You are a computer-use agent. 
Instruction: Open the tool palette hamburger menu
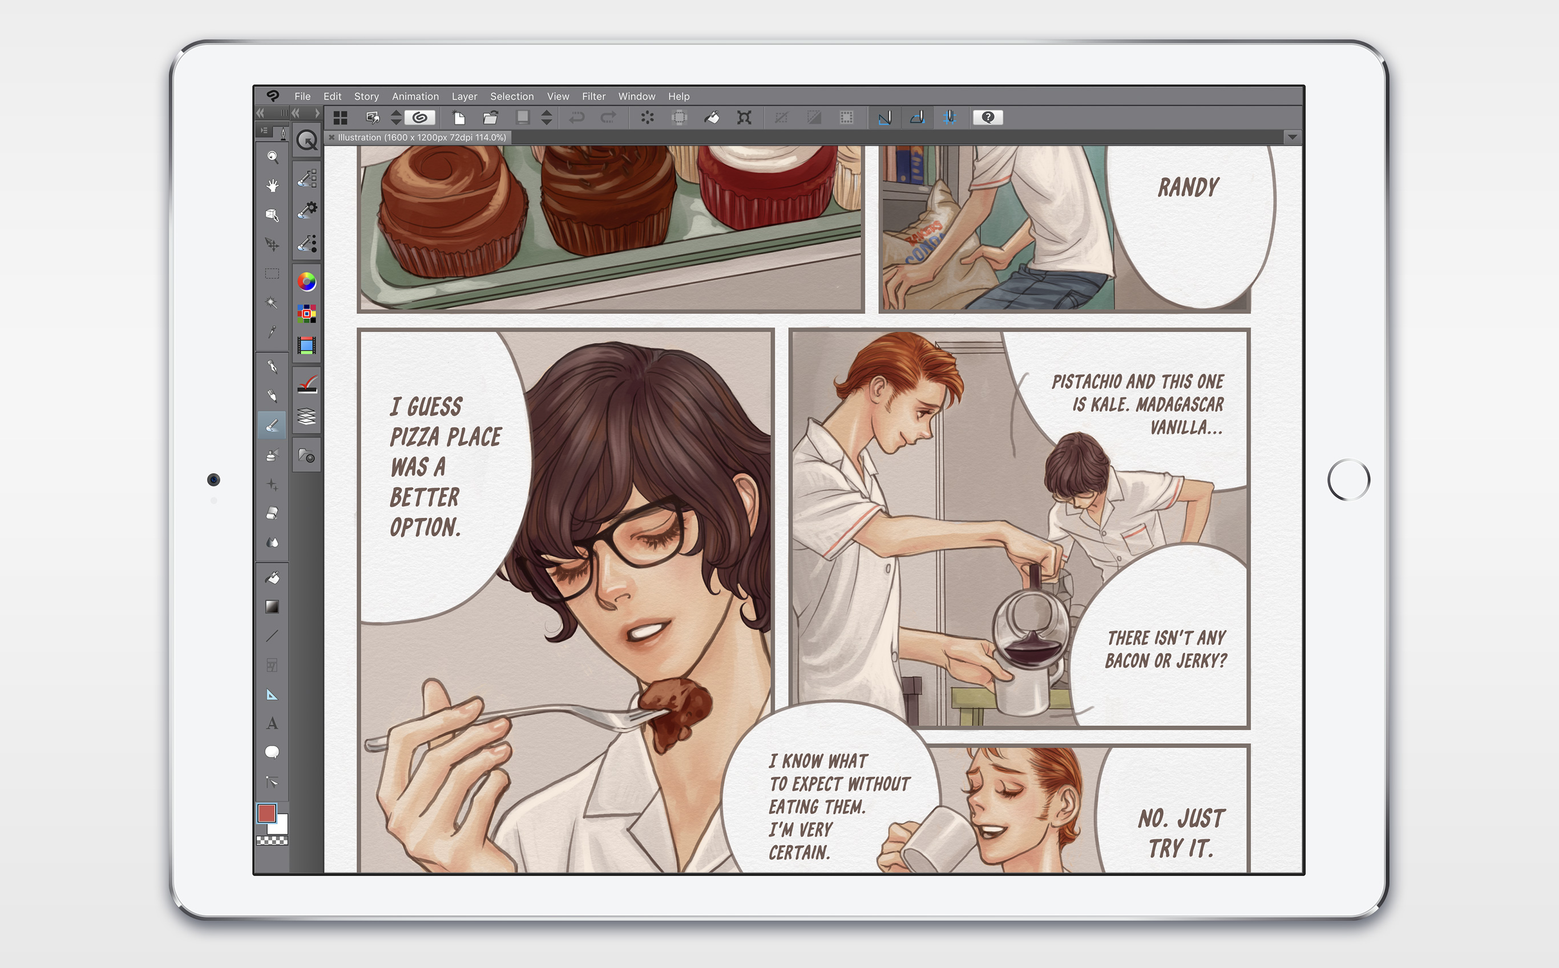pyautogui.click(x=264, y=131)
